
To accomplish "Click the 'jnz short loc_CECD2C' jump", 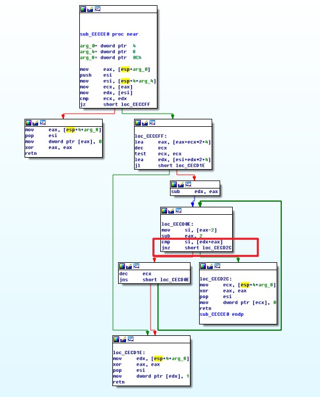I will (196, 247).
